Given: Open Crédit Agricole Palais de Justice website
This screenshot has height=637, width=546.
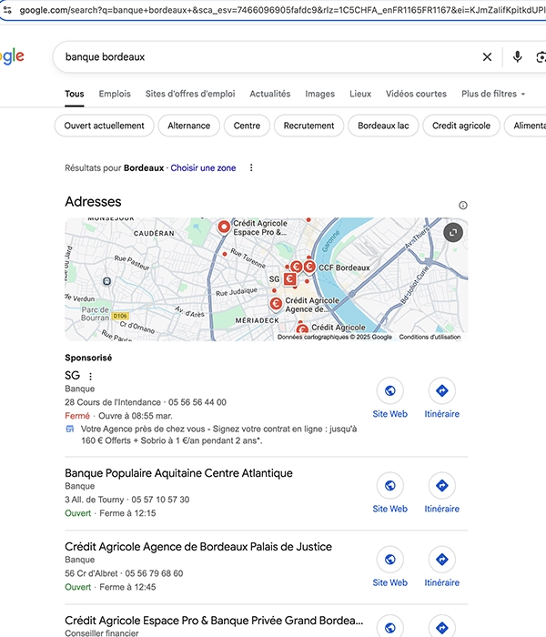Looking at the screenshot, I should [x=390, y=559].
